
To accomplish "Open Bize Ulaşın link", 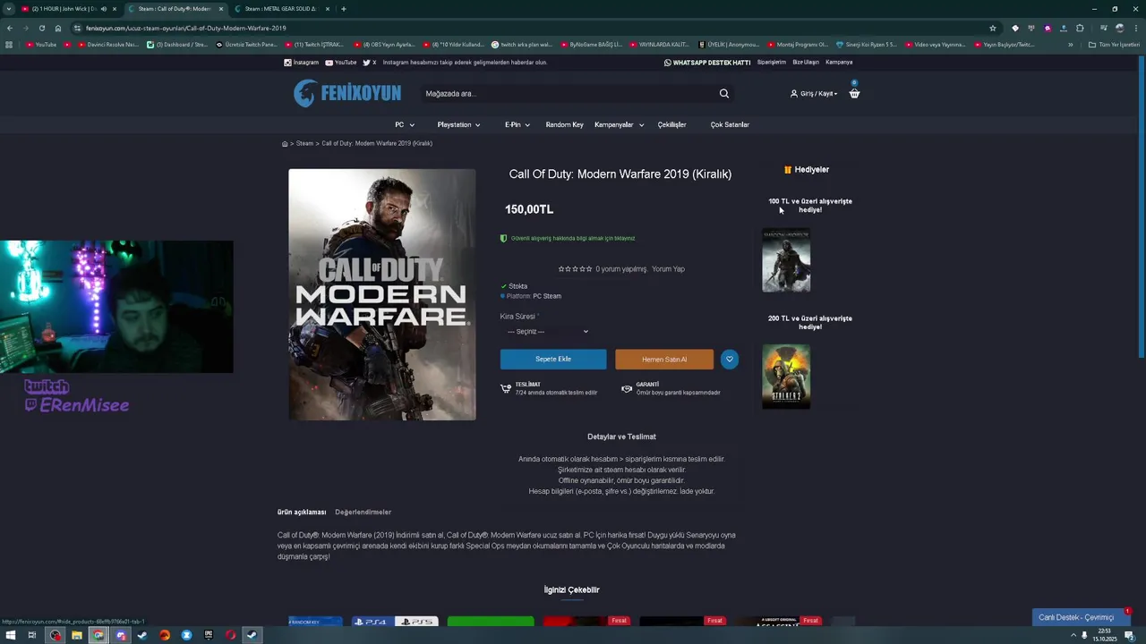I will coord(806,63).
